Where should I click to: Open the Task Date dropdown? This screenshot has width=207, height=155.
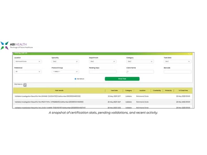178,62
